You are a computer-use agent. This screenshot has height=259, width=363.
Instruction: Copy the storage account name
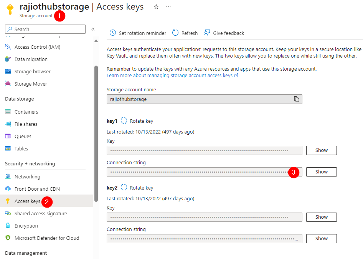(x=296, y=99)
